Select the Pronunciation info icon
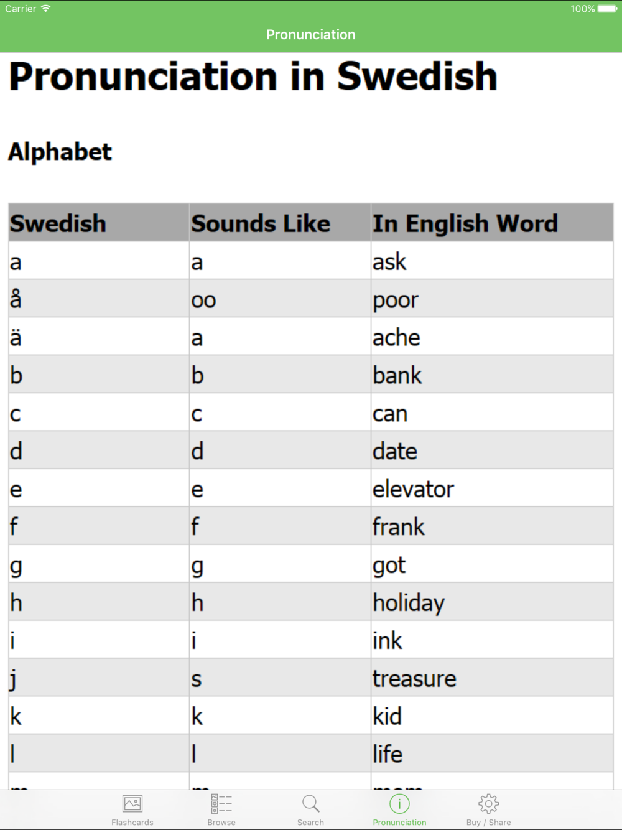 (399, 804)
